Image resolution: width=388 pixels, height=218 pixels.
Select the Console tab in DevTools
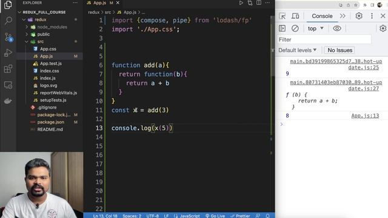point(322,16)
